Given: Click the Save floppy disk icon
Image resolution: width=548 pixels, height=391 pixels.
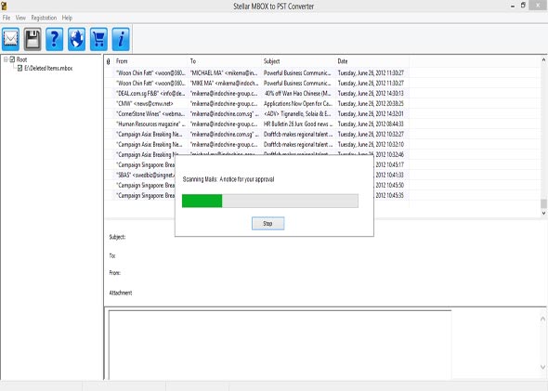Looking at the screenshot, I should tap(33, 39).
